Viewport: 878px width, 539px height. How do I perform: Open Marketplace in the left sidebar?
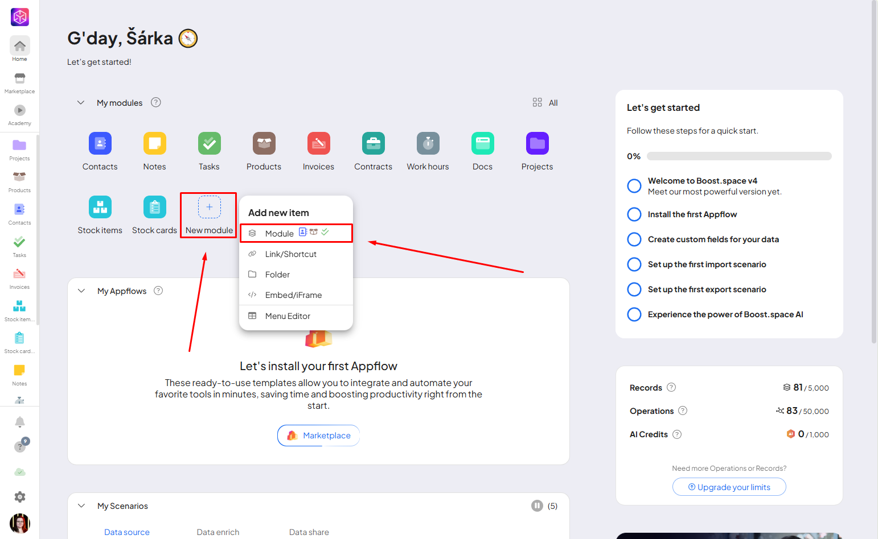click(x=19, y=82)
